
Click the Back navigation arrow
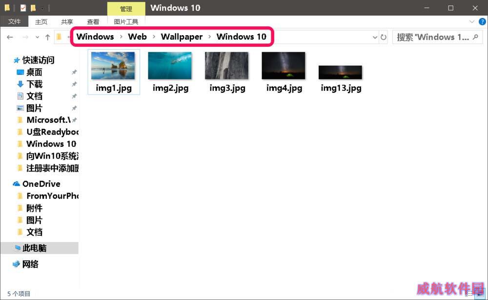click(x=10, y=38)
